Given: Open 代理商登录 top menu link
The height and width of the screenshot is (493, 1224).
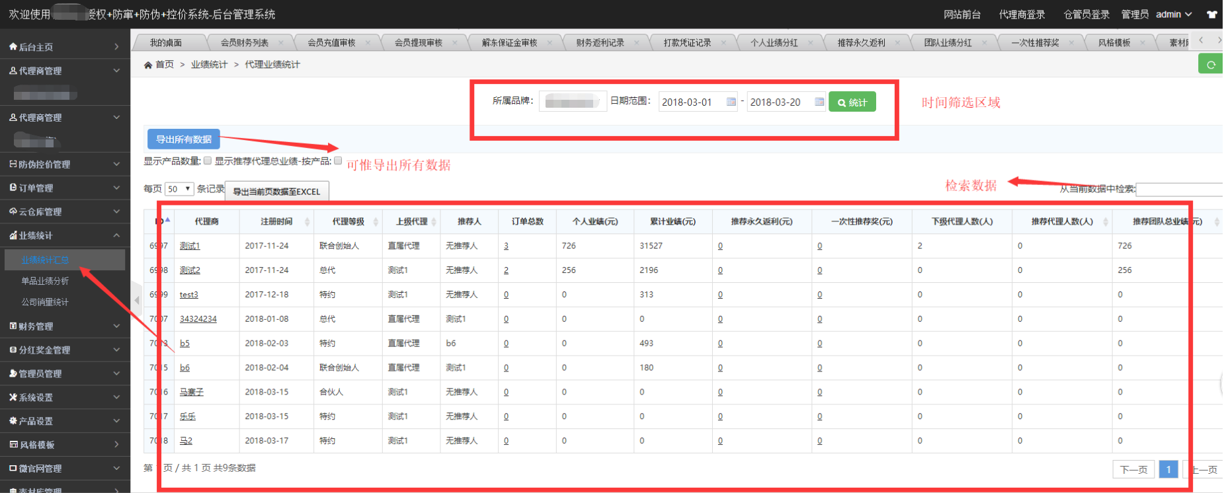Looking at the screenshot, I should point(1022,15).
